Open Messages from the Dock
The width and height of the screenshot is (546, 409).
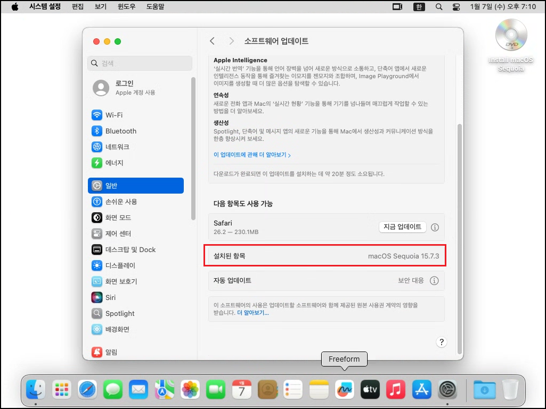(x=113, y=389)
